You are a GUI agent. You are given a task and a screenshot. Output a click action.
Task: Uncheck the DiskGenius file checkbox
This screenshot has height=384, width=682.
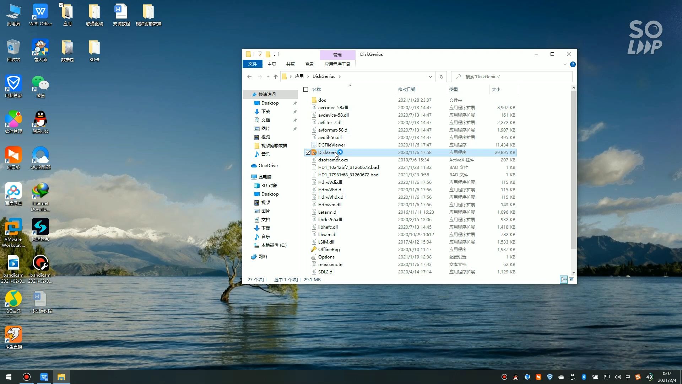click(308, 152)
